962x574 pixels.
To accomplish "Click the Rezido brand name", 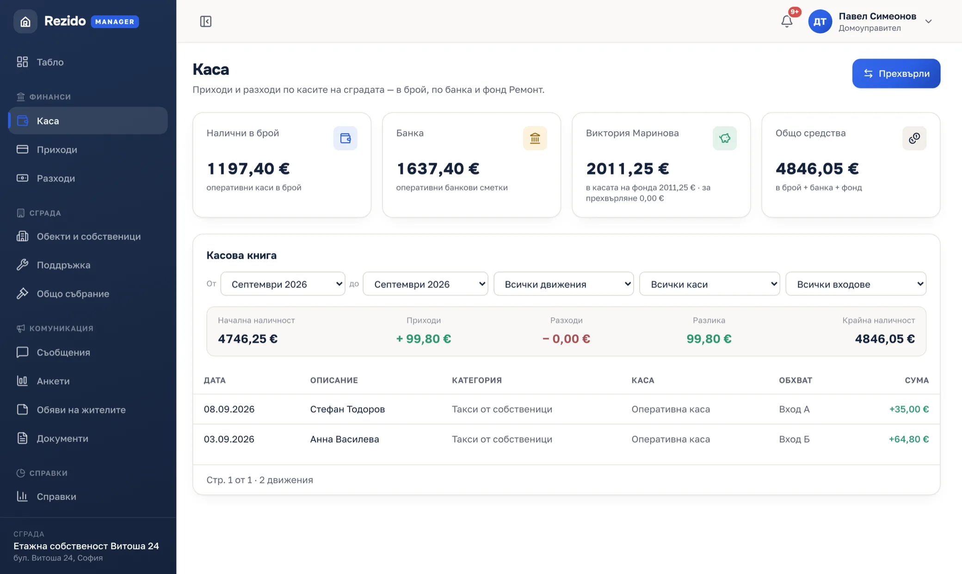I will coord(65,21).
